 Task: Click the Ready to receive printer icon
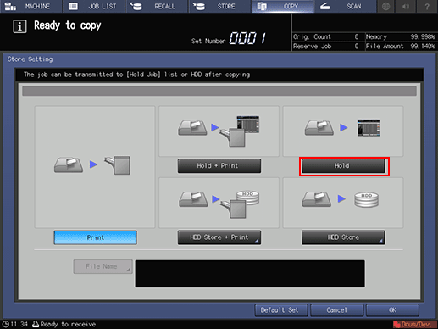tap(36, 324)
